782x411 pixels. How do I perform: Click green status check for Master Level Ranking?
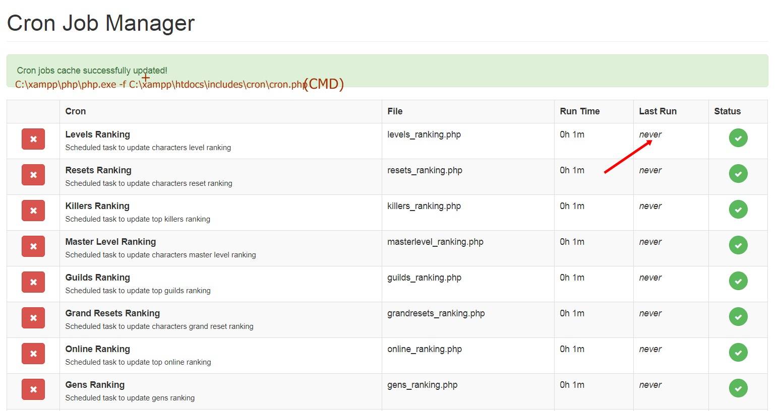coord(738,245)
